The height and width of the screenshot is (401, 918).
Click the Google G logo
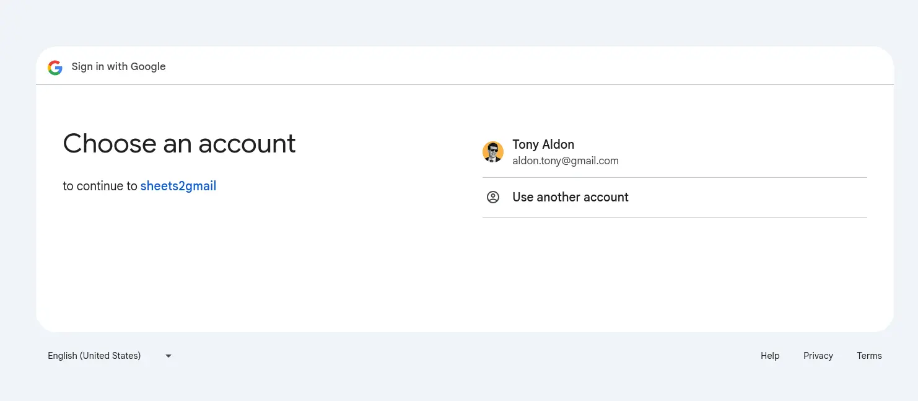pyautogui.click(x=55, y=67)
